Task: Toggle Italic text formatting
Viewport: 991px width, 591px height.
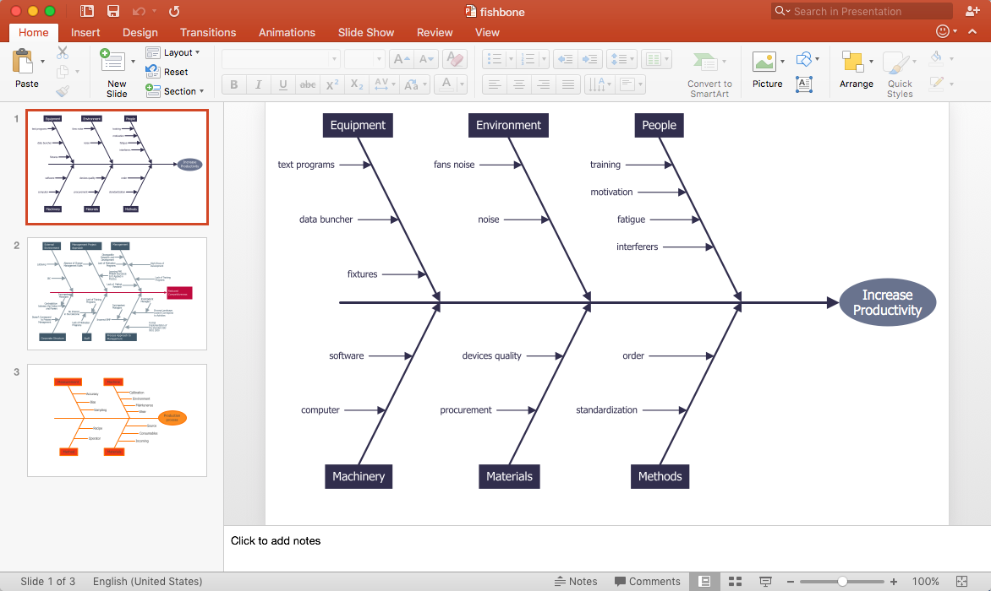Action: pyautogui.click(x=258, y=84)
